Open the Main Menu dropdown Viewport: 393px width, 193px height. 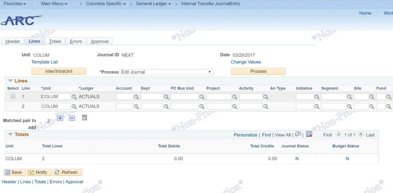54,4
